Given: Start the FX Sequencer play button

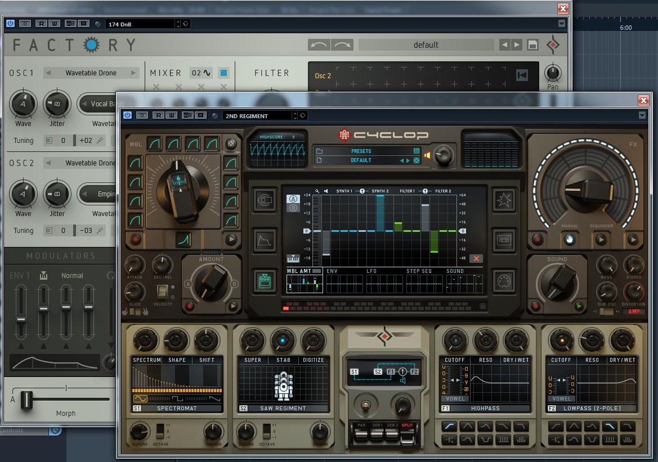Looking at the screenshot, I should (x=601, y=240).
